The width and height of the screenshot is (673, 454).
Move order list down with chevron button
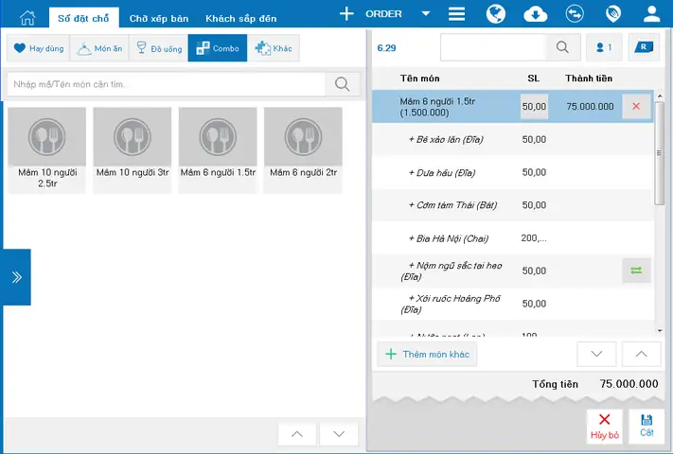coord(596,354)
